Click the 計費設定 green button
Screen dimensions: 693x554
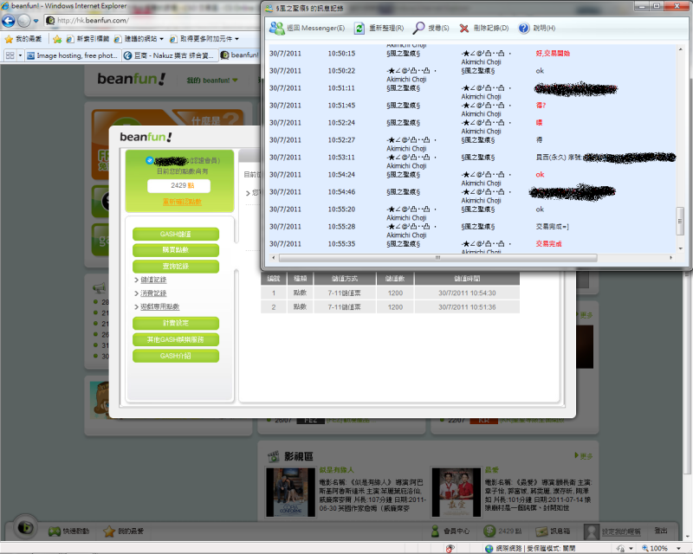pyautogui.click(x=176, y=323)
